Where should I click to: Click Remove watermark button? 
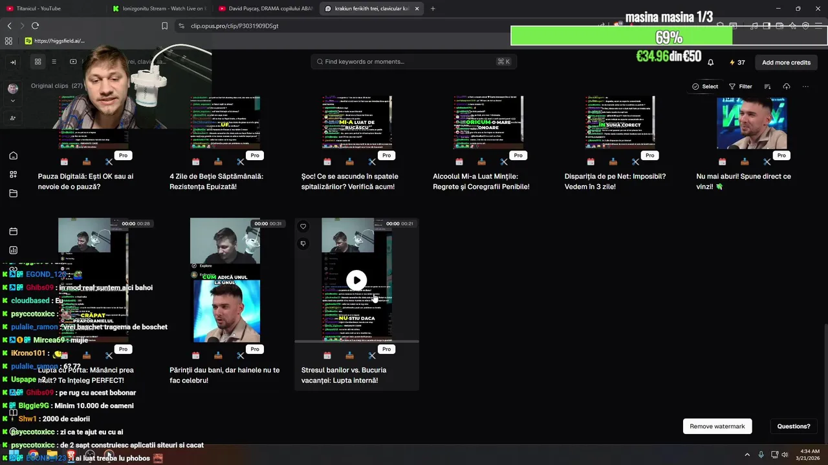(x=717, y=426)
